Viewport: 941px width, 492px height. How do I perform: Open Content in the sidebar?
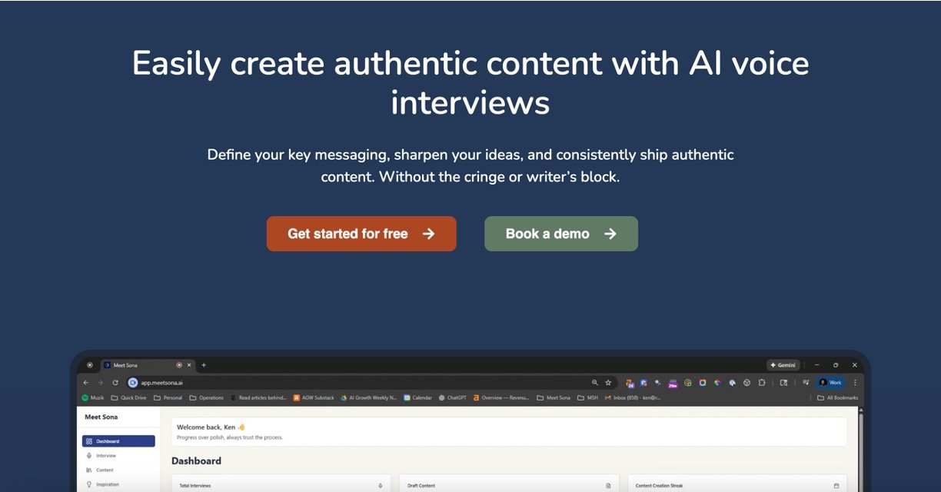(x=105, y=470)
